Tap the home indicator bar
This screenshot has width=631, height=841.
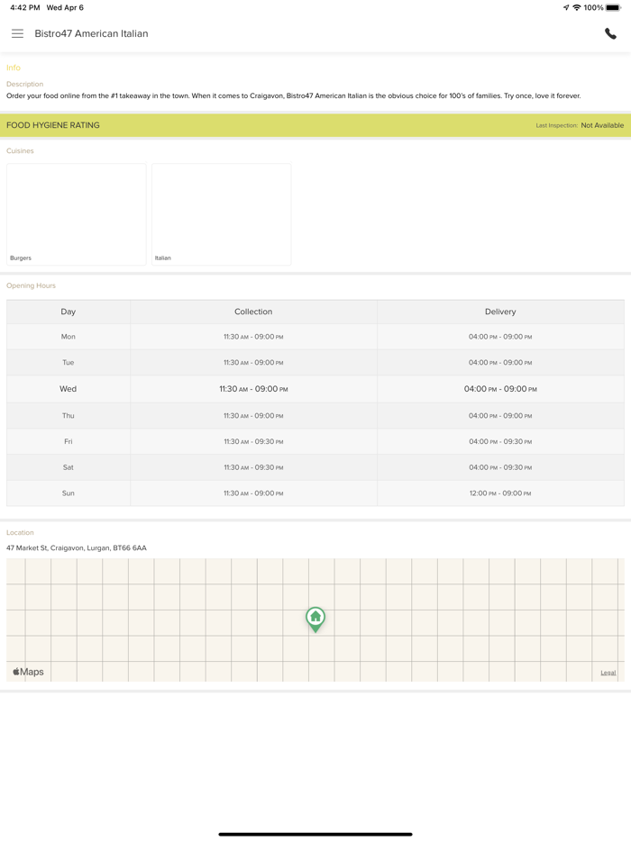315,834
